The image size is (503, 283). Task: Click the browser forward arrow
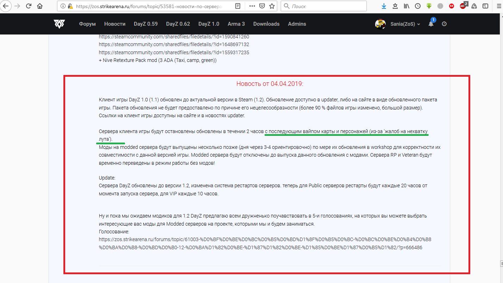pos(17,6)
